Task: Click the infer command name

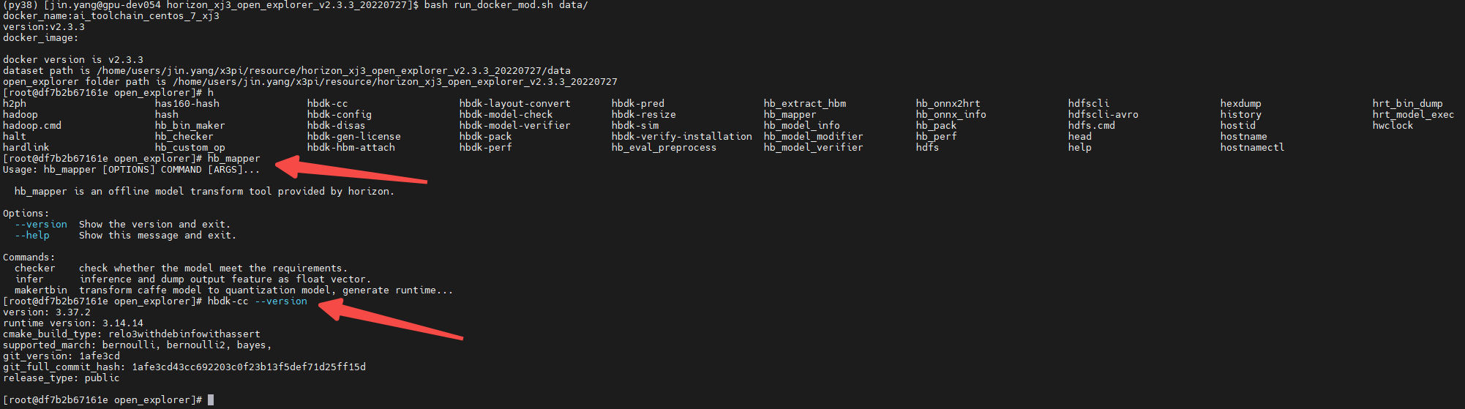Action: click(x=29, y=279)
